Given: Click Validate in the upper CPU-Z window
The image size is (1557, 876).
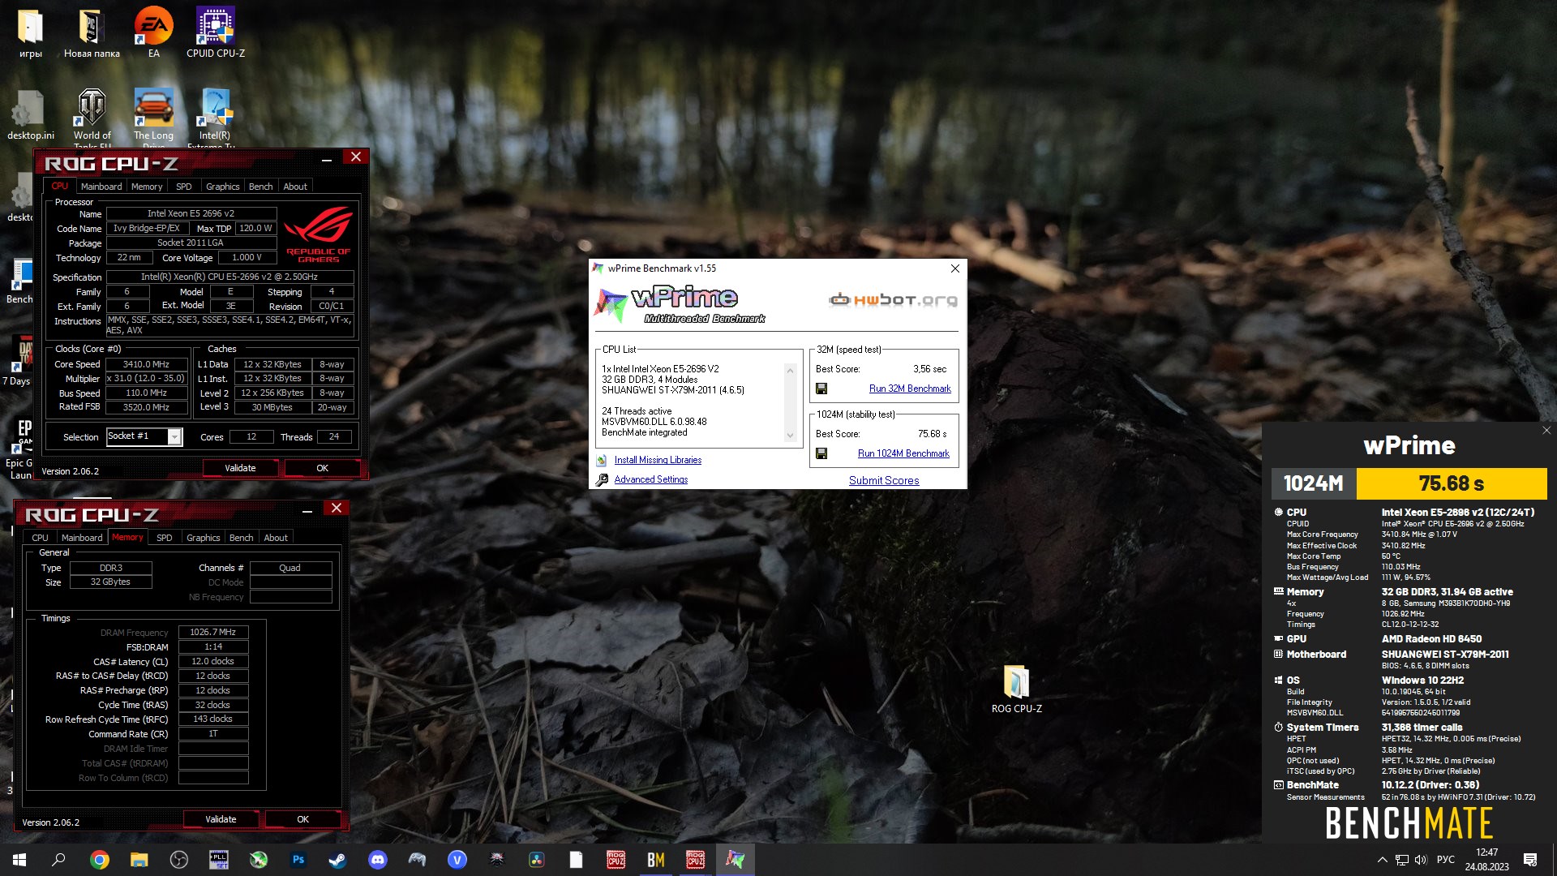Looking at the screenshot, I should tap(240, 468).
